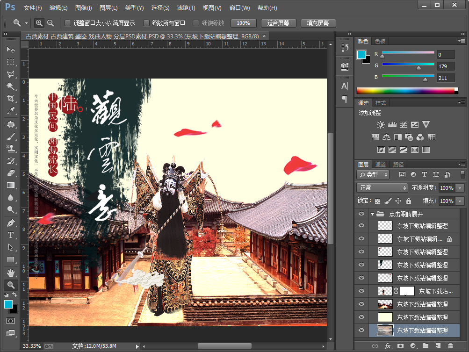
Task: Open the Color panel options menu
Action: [x=461, y=41]
